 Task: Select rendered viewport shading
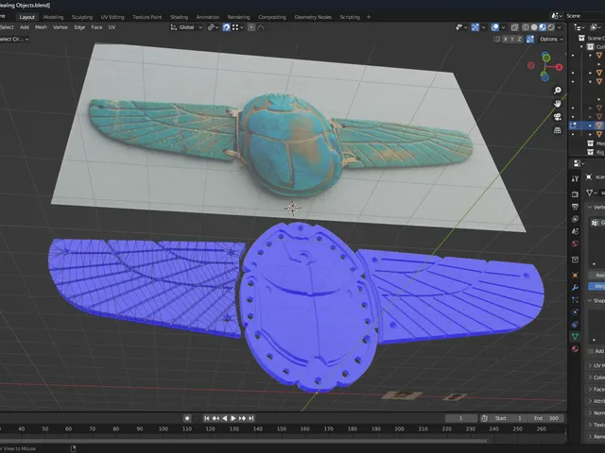point(551,27)
